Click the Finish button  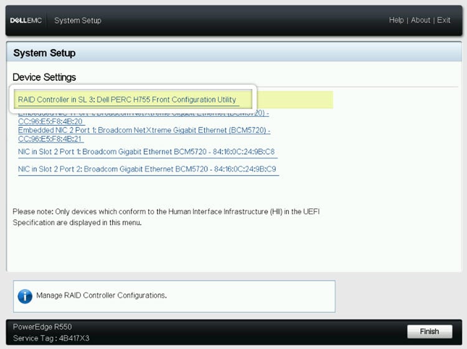430,331
